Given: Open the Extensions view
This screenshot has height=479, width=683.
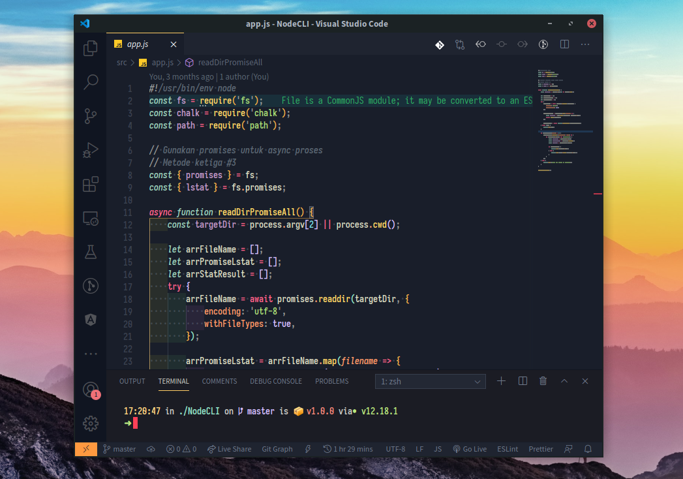Looking at the screenshot, I should pos(90,184).
